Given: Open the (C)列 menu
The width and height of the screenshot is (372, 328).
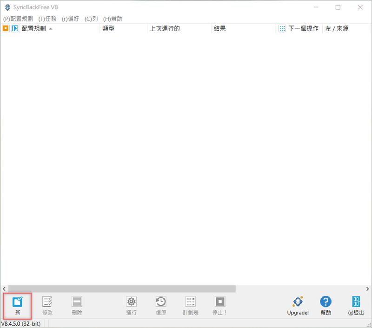Looking at the screenshot, I should pos(91,19).
